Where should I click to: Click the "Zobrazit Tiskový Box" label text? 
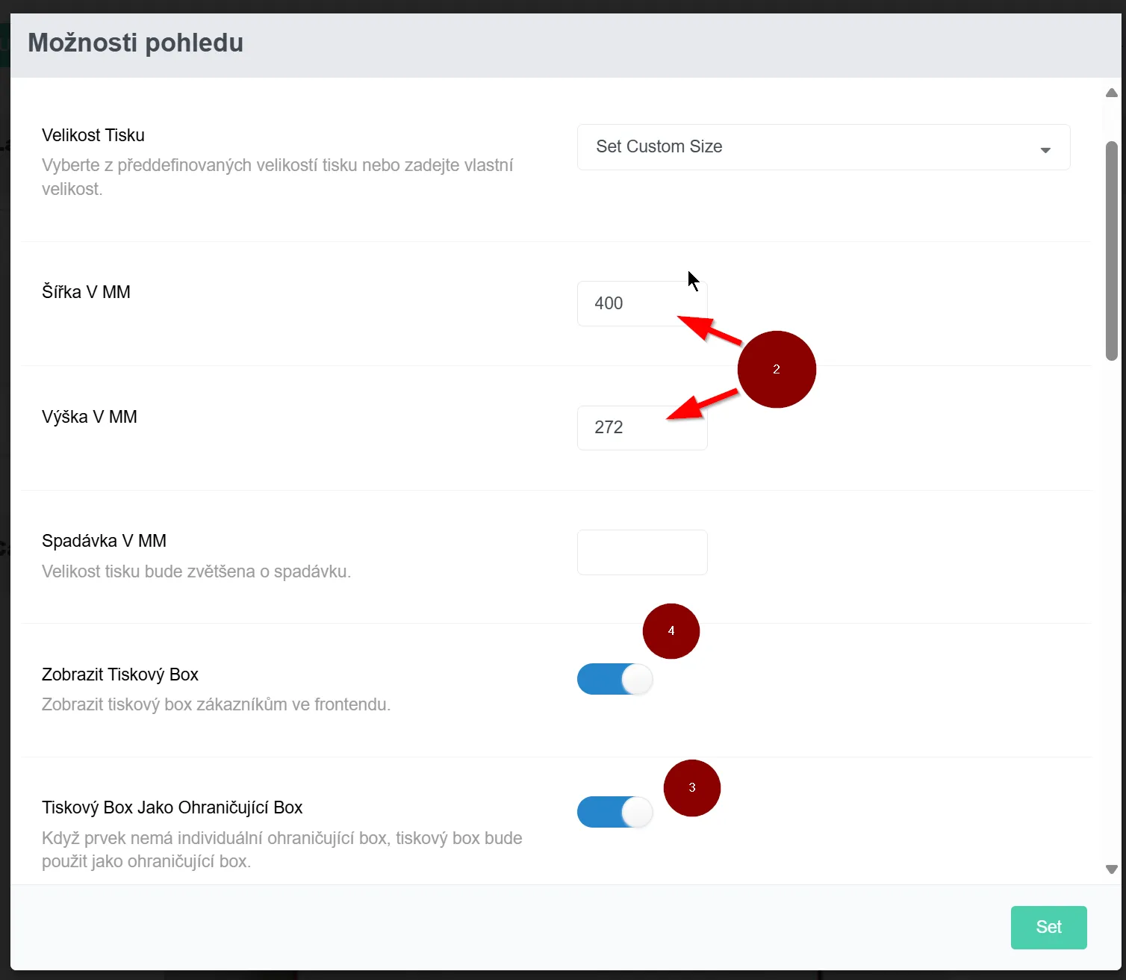[x=120, y=674]
